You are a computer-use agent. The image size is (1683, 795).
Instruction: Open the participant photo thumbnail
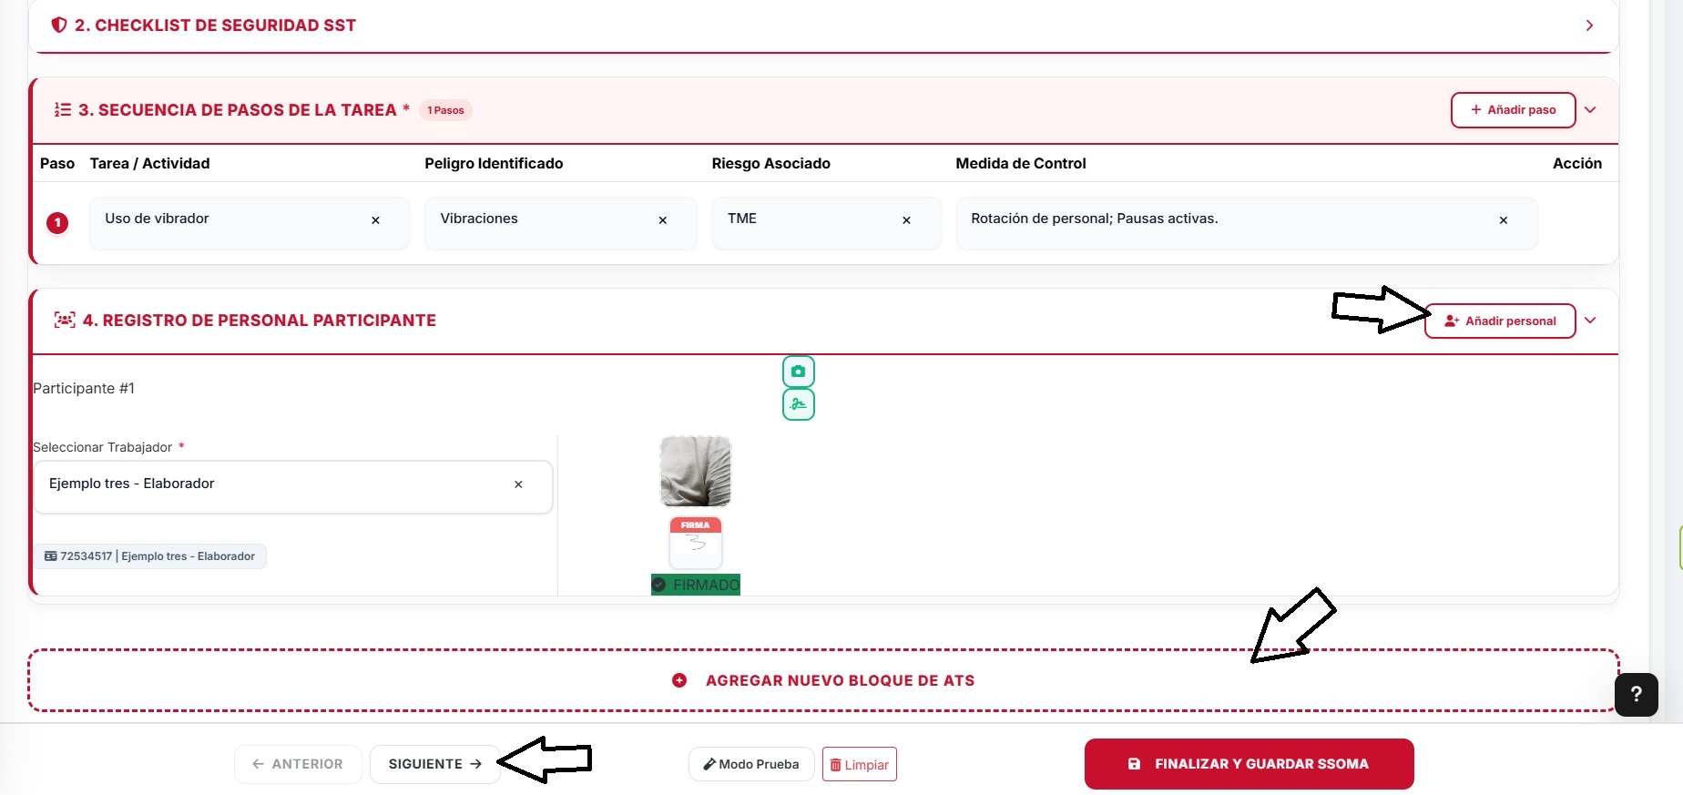tap(696, 471)
